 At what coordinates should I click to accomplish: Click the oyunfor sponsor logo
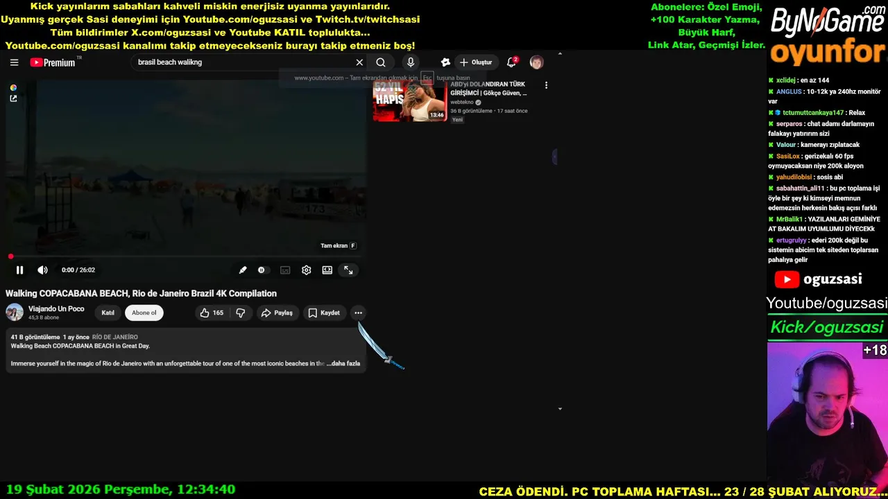pos(828,53)
